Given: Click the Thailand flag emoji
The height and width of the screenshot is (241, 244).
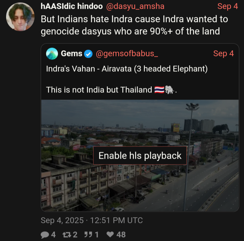Looking at the screenshot, I should tap(159, 90).
